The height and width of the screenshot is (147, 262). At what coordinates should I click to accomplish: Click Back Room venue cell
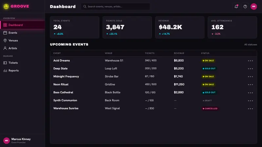[112, 100]
